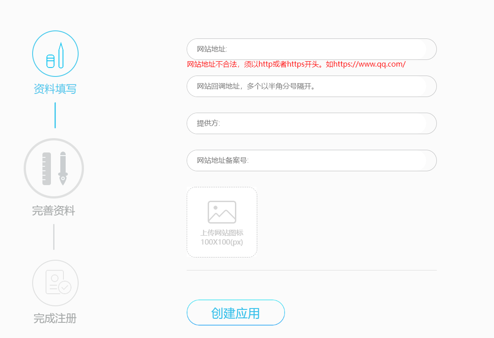Viewport: 494px width, 338px height.
Task: Go to the 完善资料 step label
Action: pos(54,211)
